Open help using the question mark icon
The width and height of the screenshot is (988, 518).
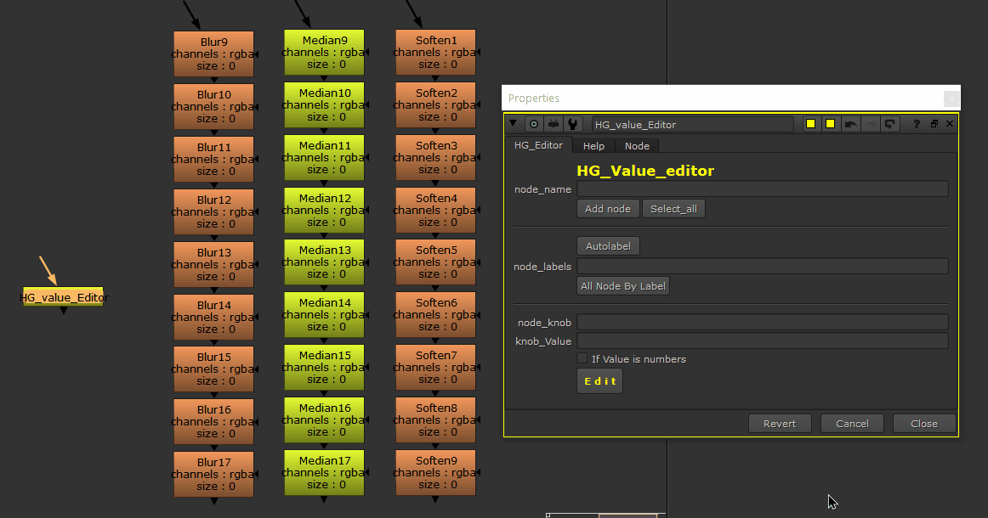tap(917, 123)
